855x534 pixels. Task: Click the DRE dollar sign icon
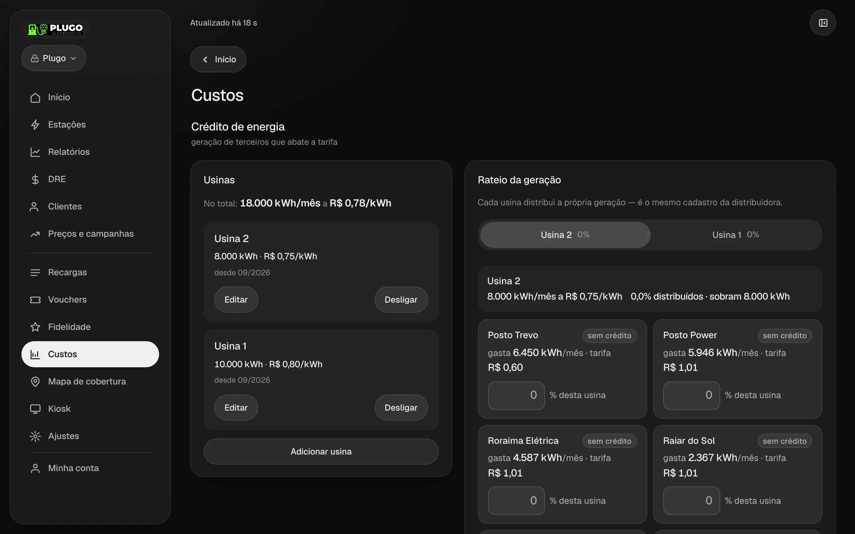pos(35,179)
